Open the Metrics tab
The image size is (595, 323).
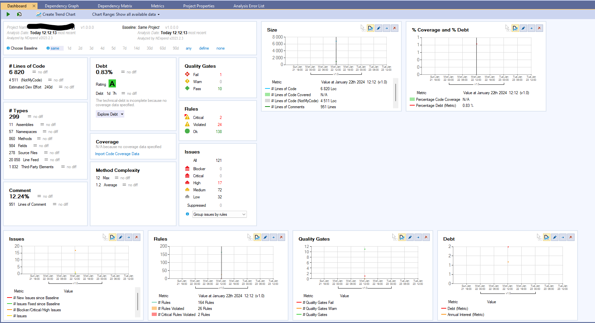click(x=157, y=6)
